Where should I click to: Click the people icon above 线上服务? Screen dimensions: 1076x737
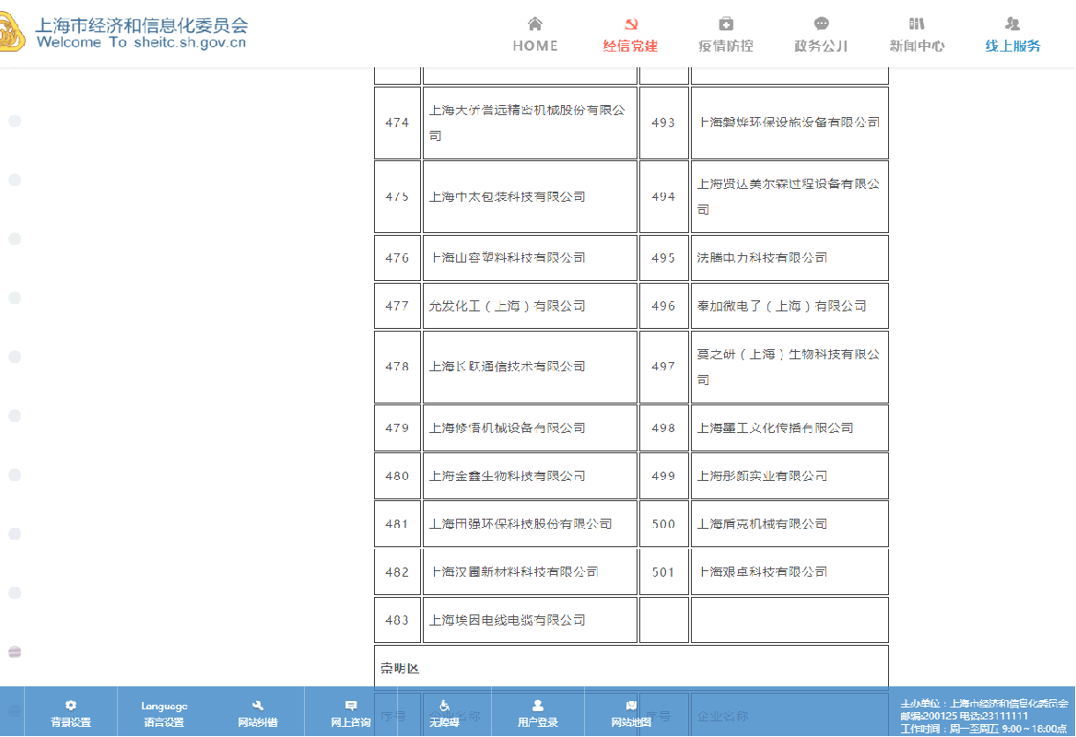click(1012, 25)
